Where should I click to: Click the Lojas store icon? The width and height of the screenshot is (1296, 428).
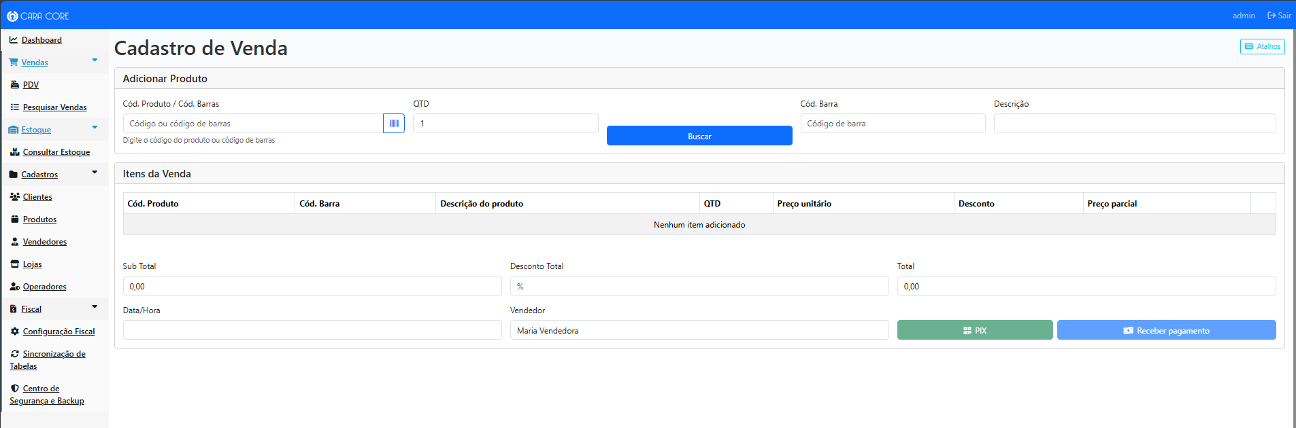pyautogui.click(x=15, y=264)
